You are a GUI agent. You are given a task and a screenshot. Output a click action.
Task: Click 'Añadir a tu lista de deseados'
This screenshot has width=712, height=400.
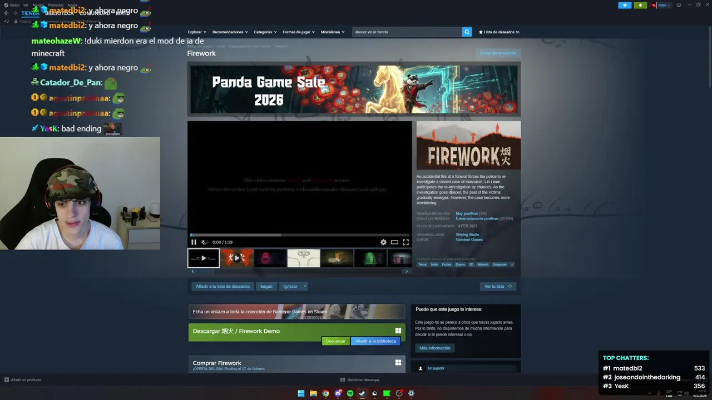(222, 286)
